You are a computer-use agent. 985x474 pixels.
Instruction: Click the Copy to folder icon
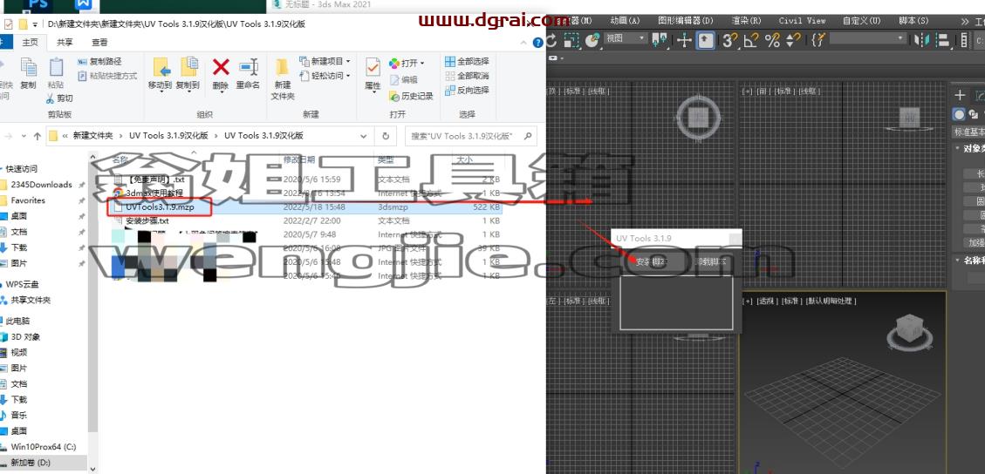click(188, 68)
